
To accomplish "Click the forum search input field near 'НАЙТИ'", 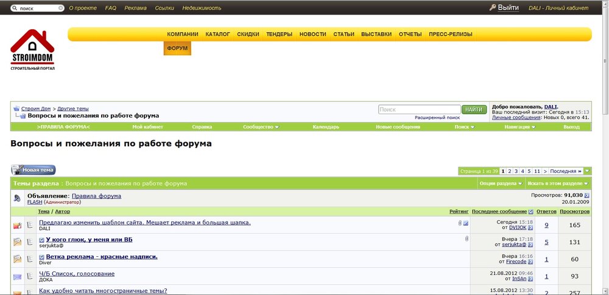I will pyautogui.click(x=419, y=110).
